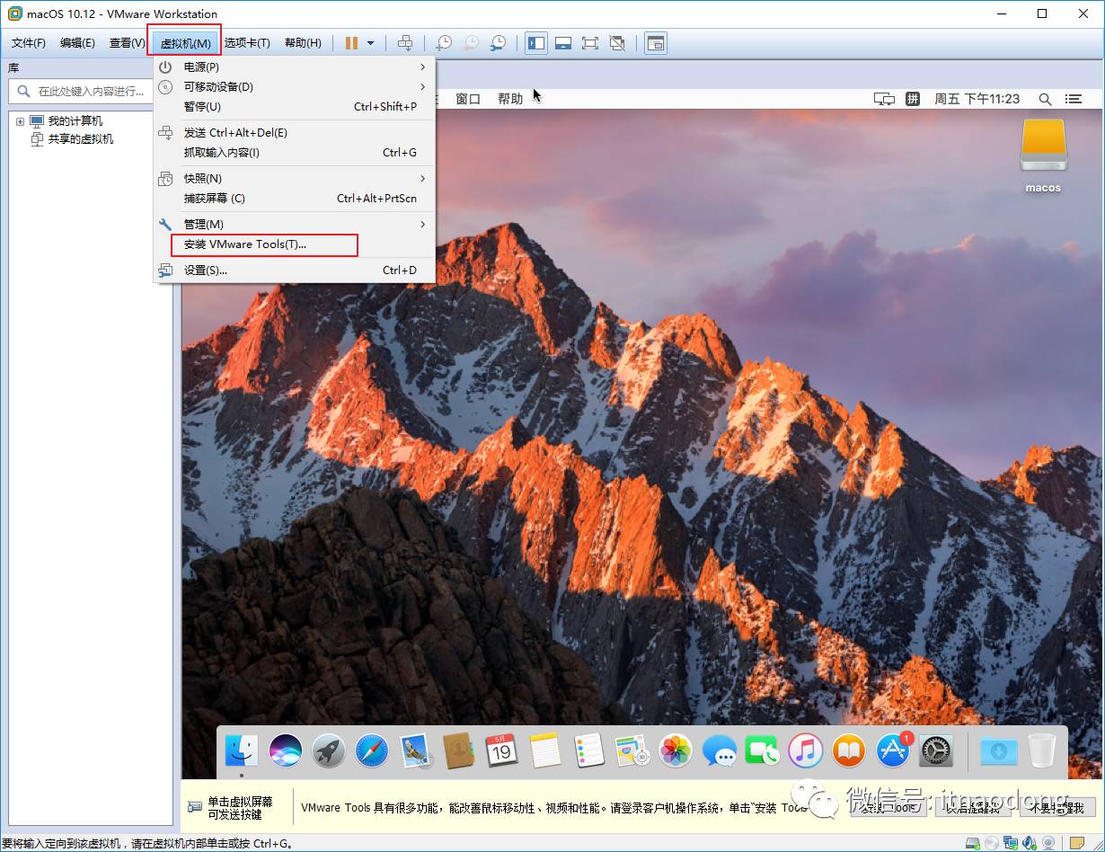Expand the 快照(N) submenu
This screenshot has width=1105, height=852.
[x=294, y=179]
